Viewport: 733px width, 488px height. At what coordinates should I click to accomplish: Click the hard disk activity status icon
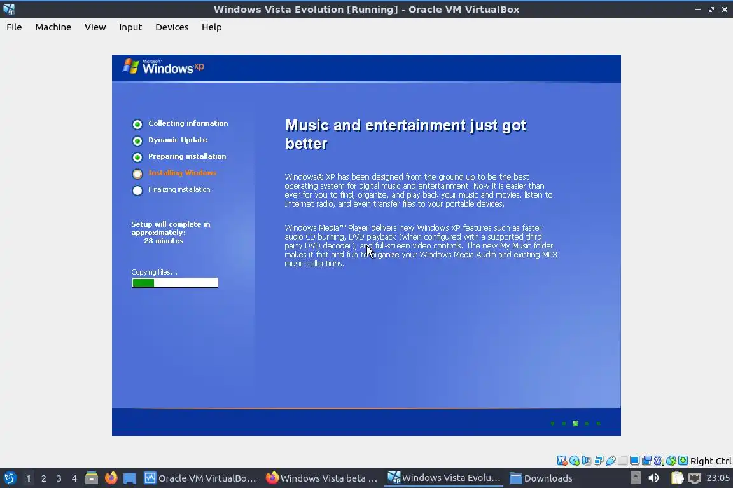[x=562, y=461]
